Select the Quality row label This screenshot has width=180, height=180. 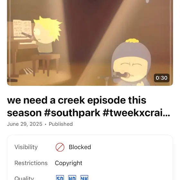pos(24,178)
